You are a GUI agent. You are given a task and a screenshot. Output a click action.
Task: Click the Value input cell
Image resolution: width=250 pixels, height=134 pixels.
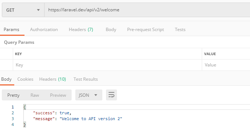[x=226, y=65]
